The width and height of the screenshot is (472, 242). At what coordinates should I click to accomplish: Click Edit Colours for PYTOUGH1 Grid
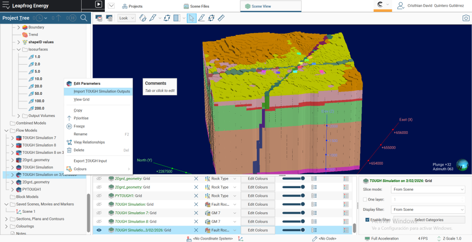pos(258,196)
